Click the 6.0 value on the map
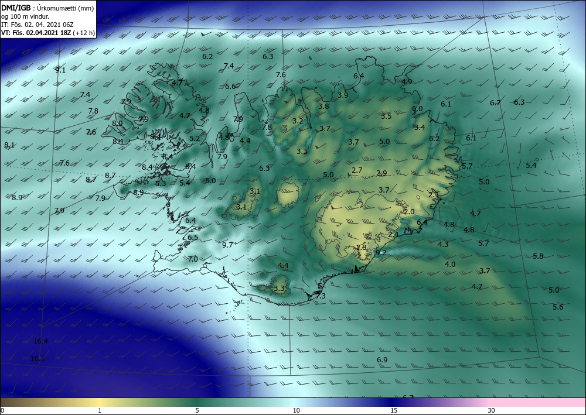The height and width of the screenshot is (415, 586). [417, 109]
